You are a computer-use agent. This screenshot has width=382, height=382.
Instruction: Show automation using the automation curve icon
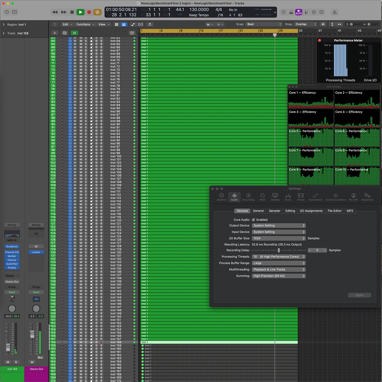point(133,24)
